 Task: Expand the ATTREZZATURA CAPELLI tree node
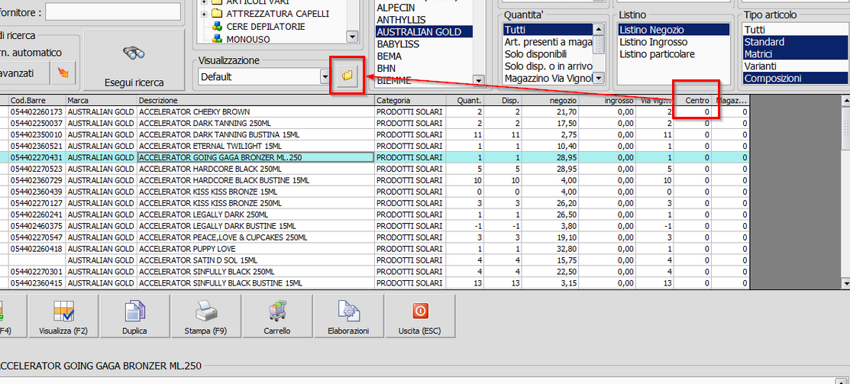205,14
